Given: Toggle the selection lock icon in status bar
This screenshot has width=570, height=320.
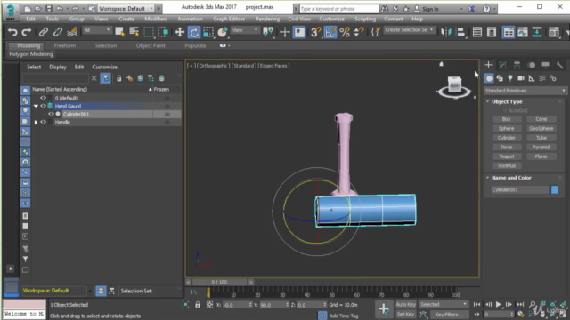Looking at the screenshot, I should point(198,305).
